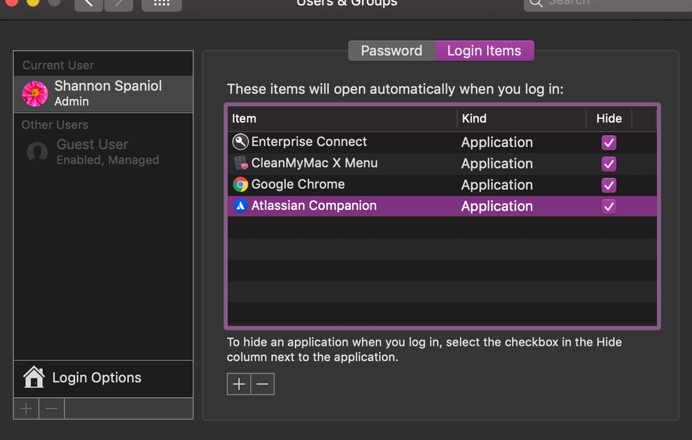Select the Guest User account
The height and width of the screenshot is (440, 692).
click(x=103, y=152)
